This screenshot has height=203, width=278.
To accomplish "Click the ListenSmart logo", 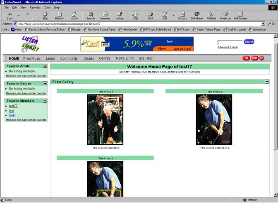I will 30,43.
